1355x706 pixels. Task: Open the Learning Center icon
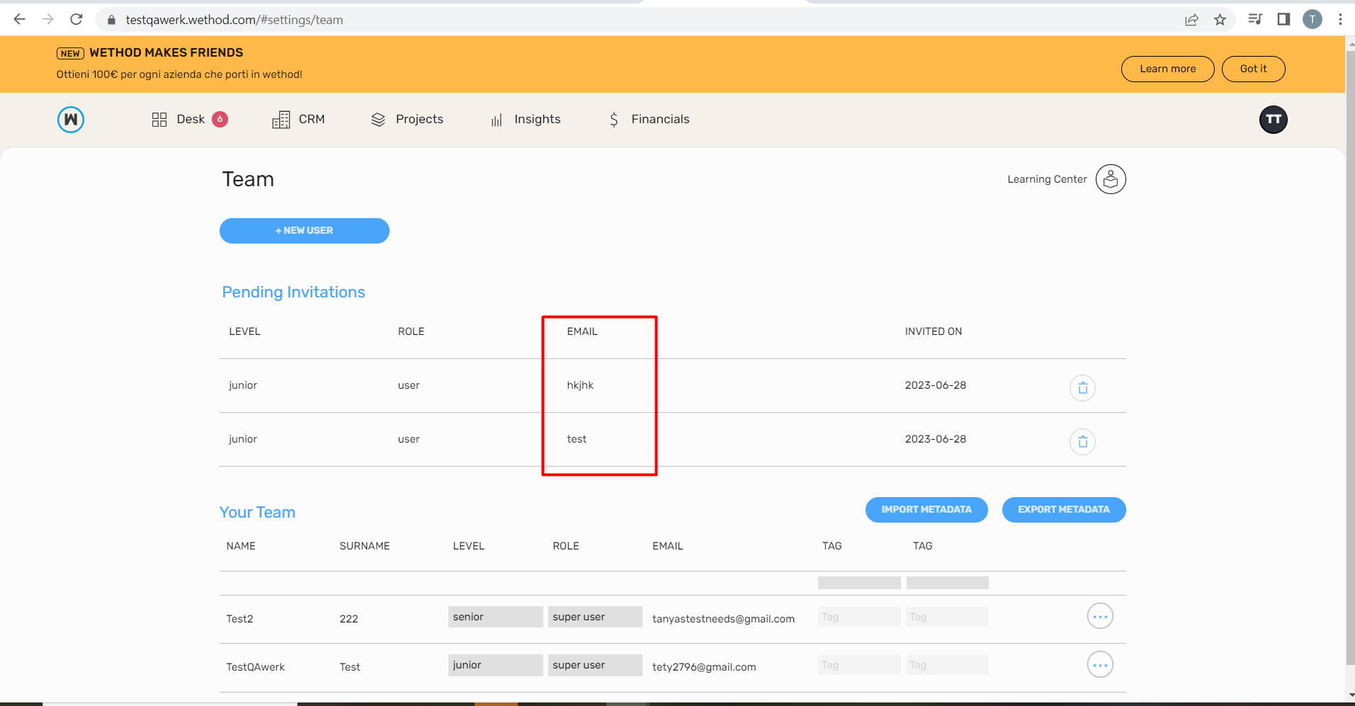pyautogui.click(x=1111, y=179)
